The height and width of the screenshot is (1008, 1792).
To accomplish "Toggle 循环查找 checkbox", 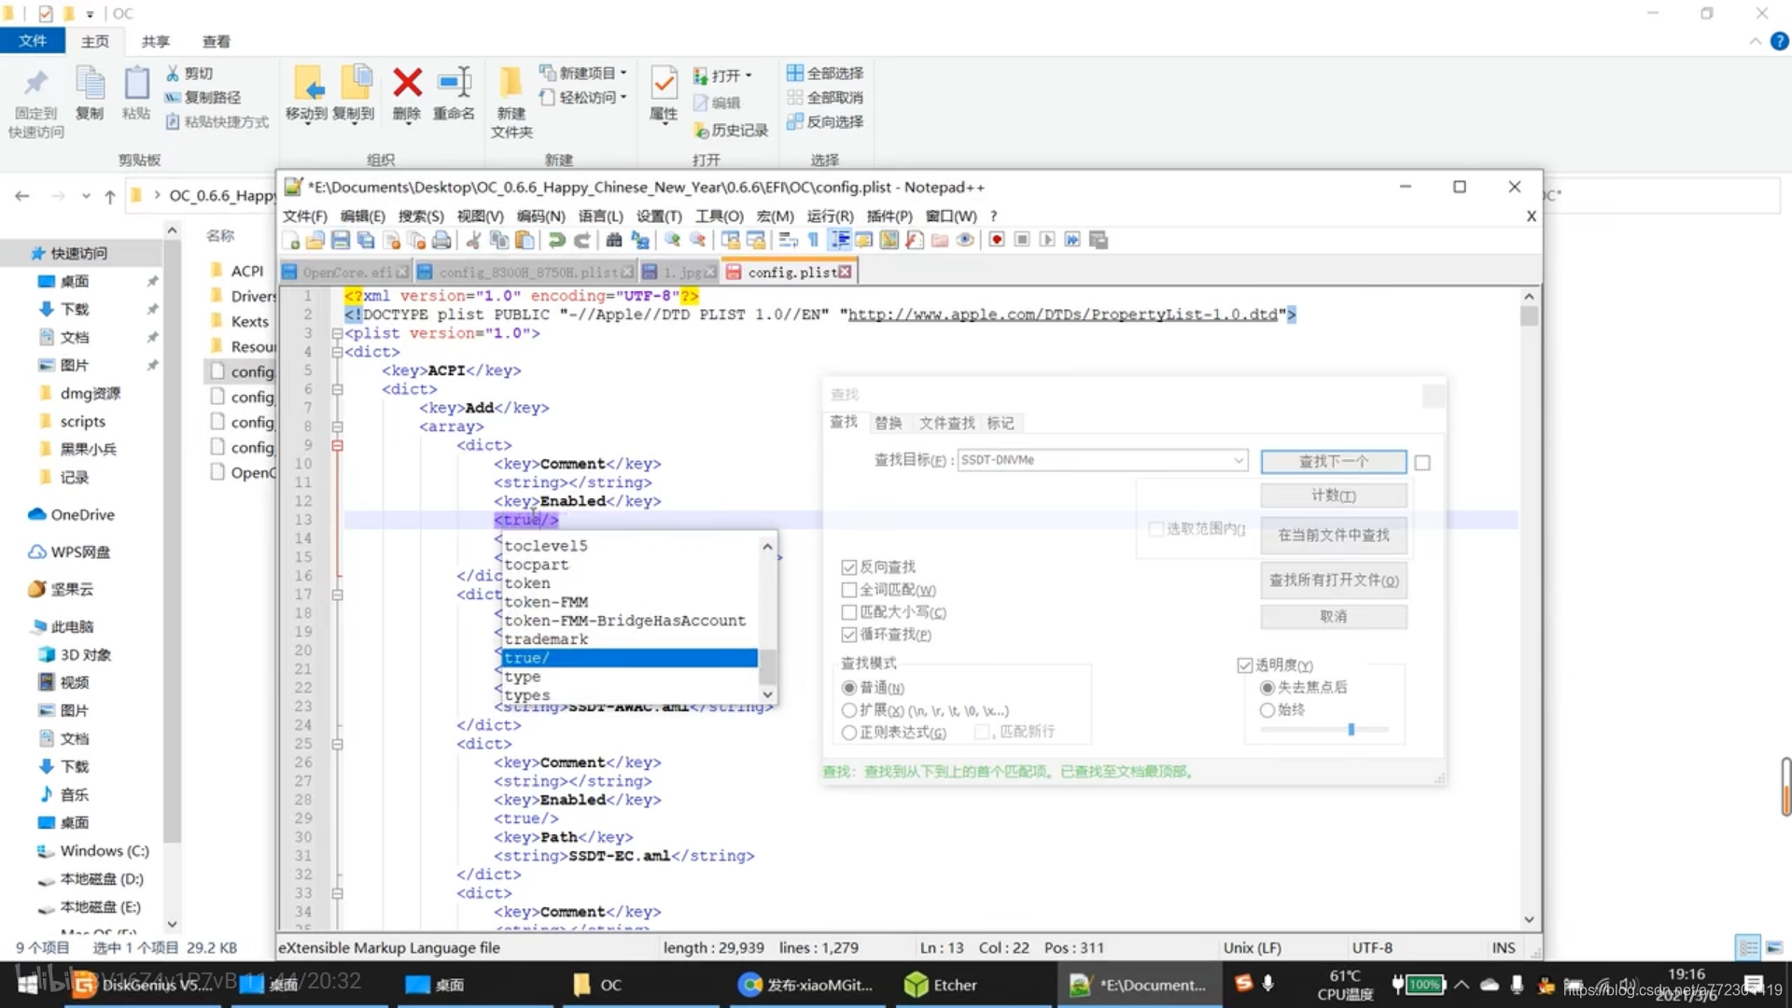I will 848,635.
